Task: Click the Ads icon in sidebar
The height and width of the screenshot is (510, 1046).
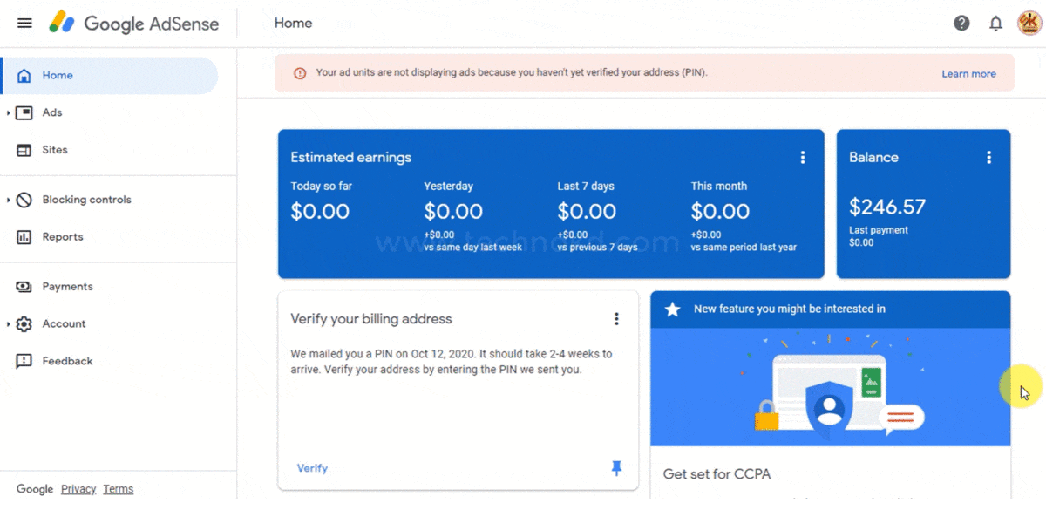Action: pyautogui.click(x=24, y=112)
